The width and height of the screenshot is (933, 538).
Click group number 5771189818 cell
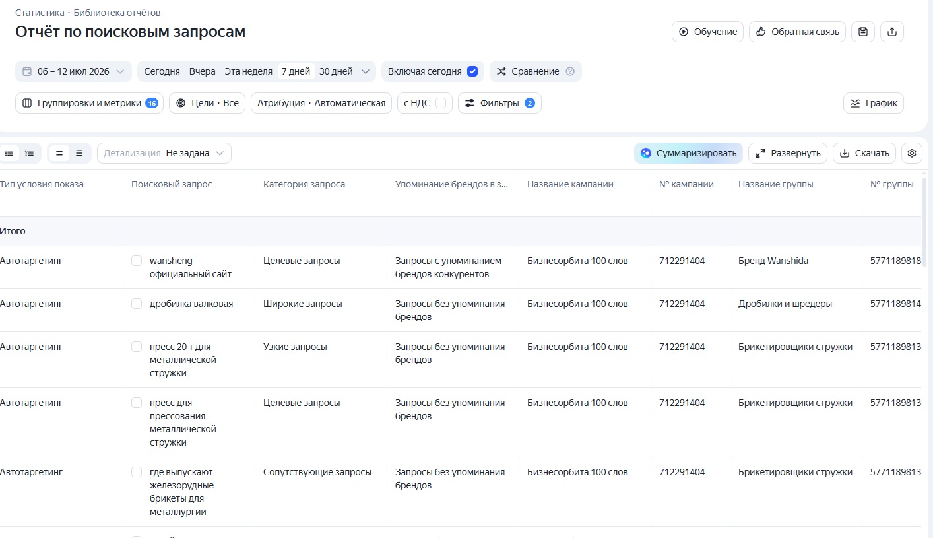(x=895, y=261)
